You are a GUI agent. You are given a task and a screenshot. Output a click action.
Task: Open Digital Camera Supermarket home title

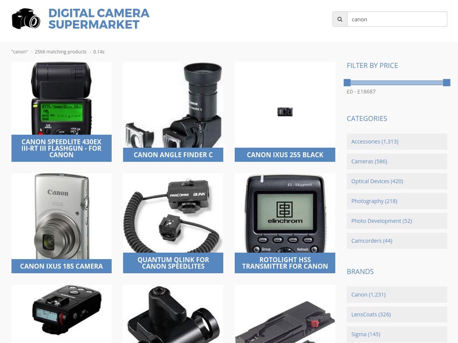point(99,19)
